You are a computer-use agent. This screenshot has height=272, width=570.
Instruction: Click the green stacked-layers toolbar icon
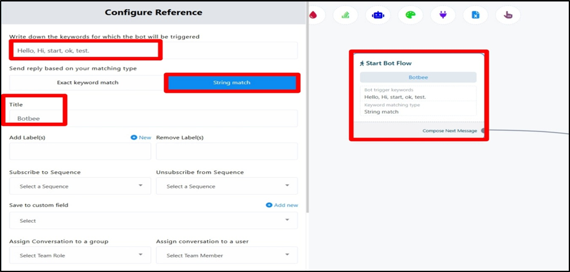[x=346, y=15]
